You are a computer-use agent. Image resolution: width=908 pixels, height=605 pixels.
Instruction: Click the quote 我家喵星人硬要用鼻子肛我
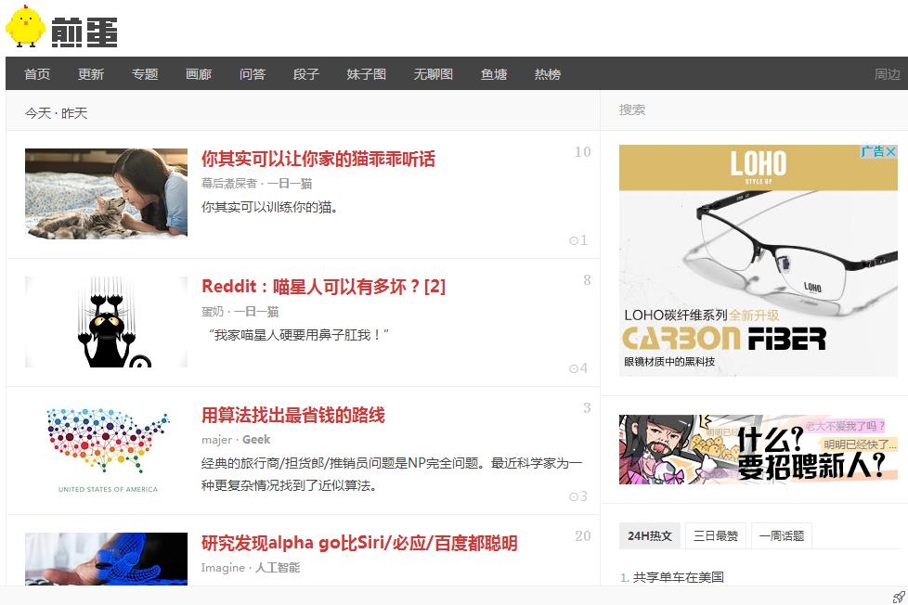[x=298, y=335]
